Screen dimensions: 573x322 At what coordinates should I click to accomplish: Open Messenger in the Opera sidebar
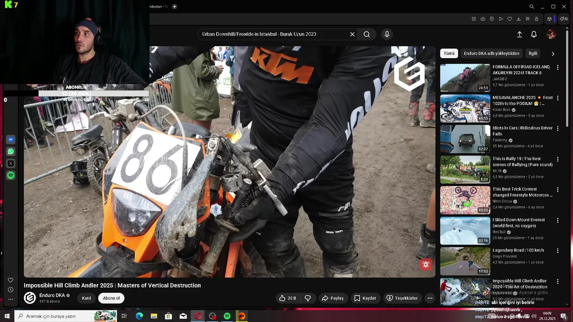tap(11, 140)
